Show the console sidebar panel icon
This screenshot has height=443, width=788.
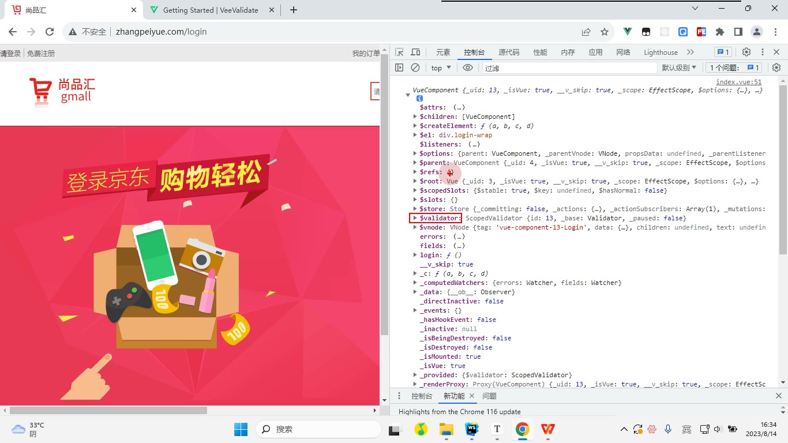click(399, 67)
